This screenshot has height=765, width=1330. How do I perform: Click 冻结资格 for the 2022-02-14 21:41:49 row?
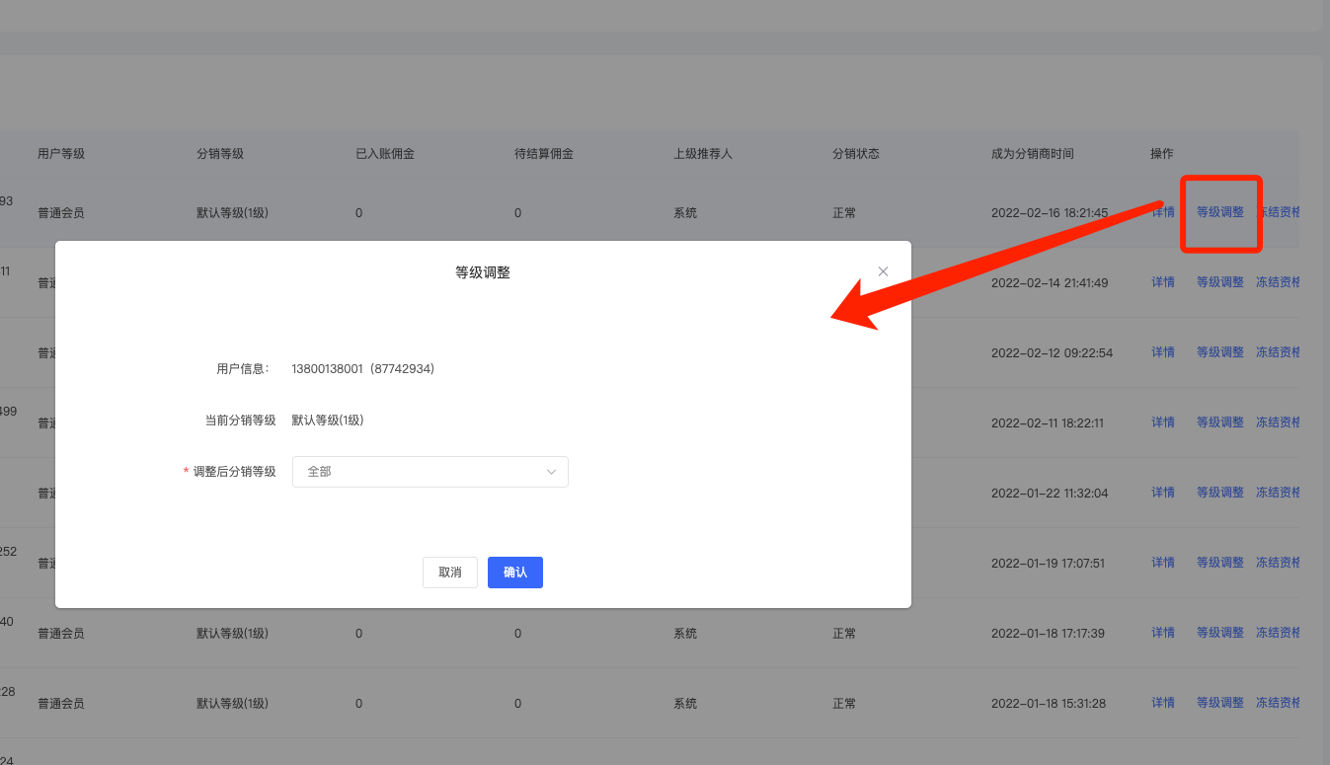(x=1278, y=282)
